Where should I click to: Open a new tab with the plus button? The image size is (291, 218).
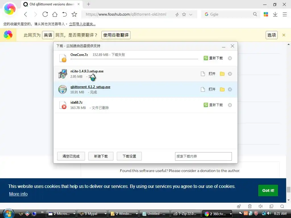tap(89, 4)
